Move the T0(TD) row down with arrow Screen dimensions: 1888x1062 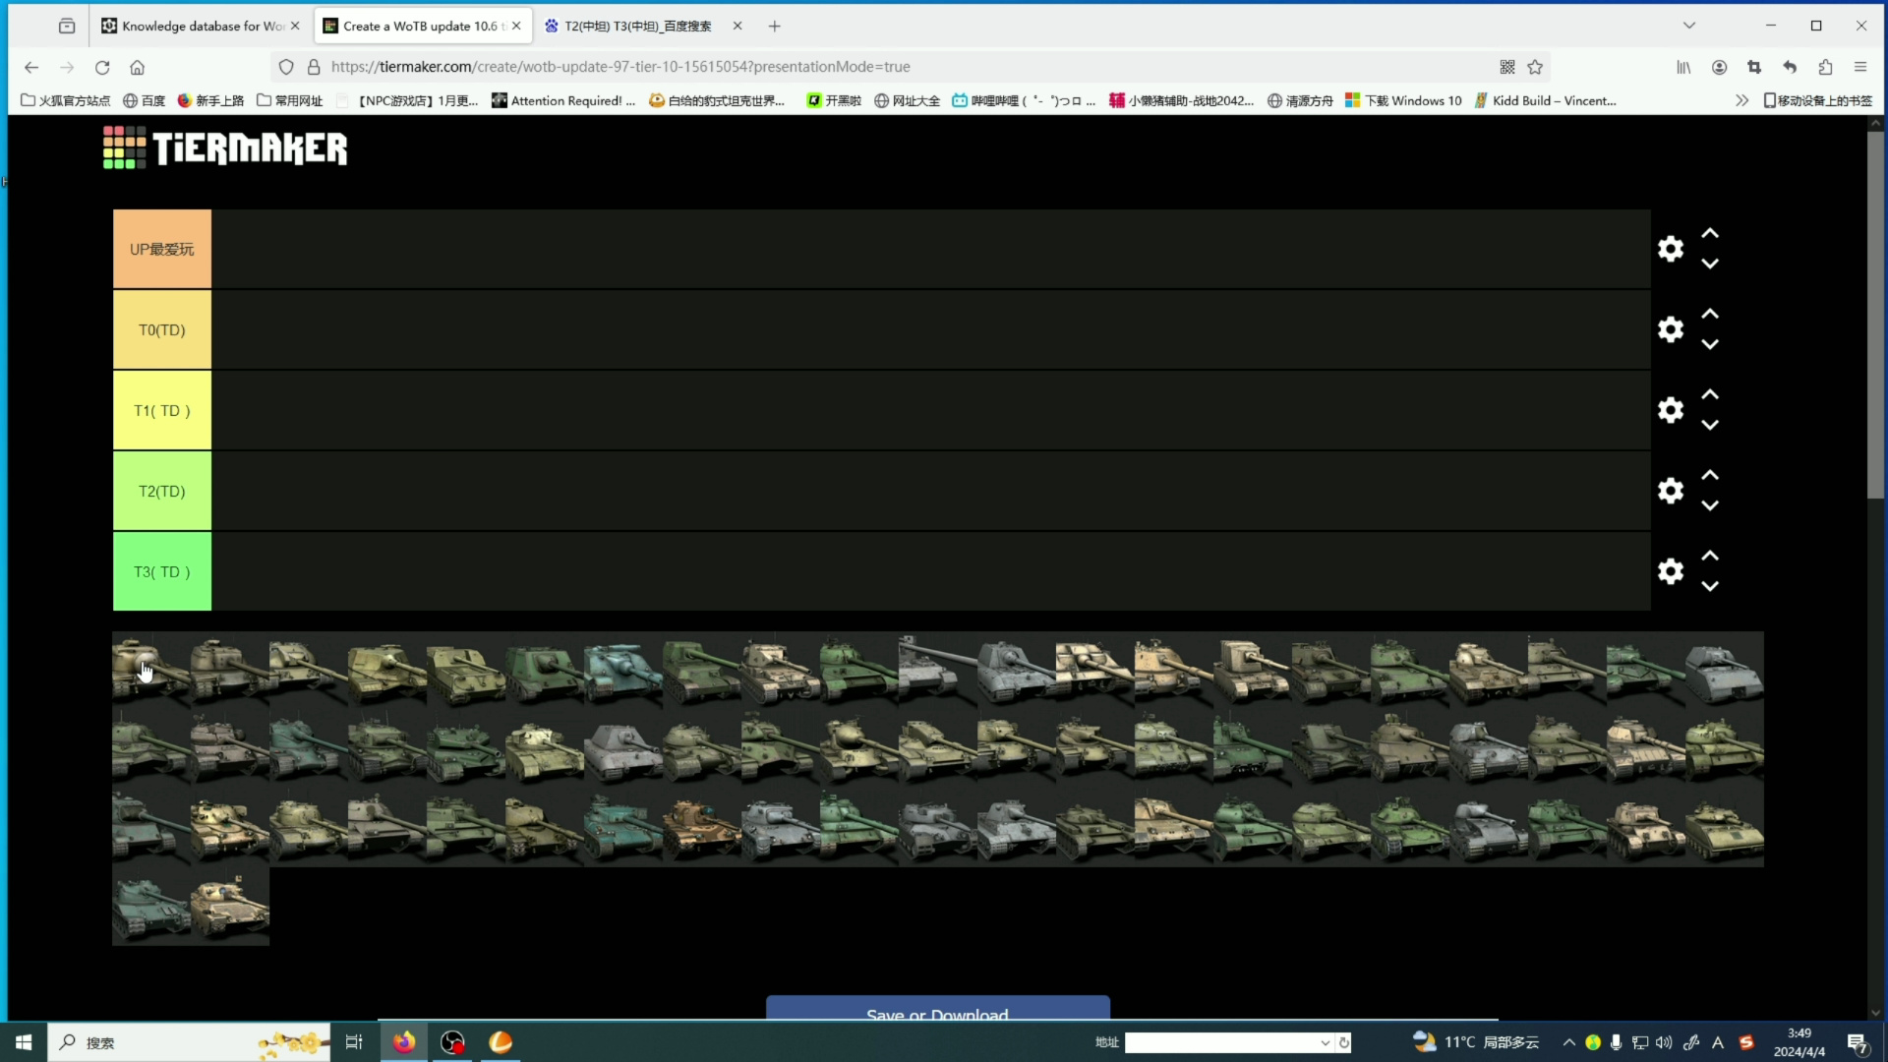(x=1710, y=344)
